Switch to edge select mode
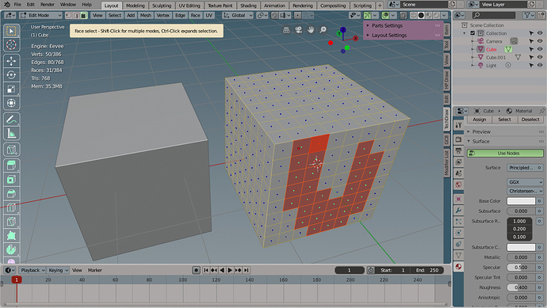 tap(76, 15)
